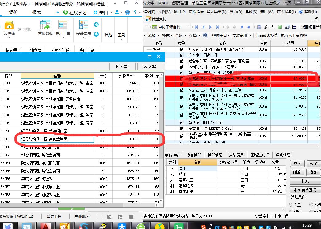The height and width of the screenshot is (229, 321).
Task: Click the user account icon
Action: coord(117,13)
